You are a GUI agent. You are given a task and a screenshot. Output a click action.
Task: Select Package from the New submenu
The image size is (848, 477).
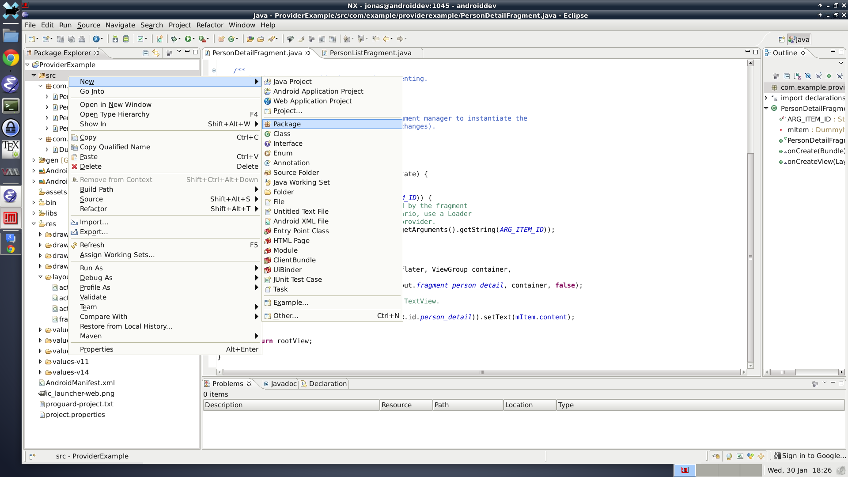(x=287, y=124)
